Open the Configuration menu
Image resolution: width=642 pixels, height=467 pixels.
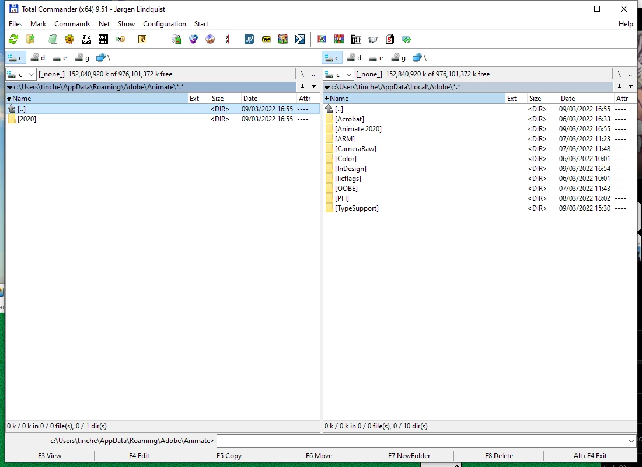coord(165,24)
